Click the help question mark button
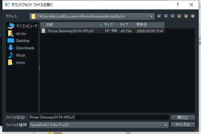The height and width of the screenshot is (134, 201). point(178,5)
